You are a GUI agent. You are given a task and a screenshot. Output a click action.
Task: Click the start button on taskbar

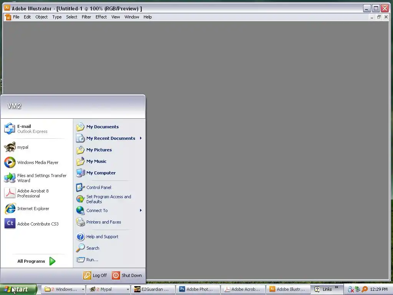pos(18,289)
